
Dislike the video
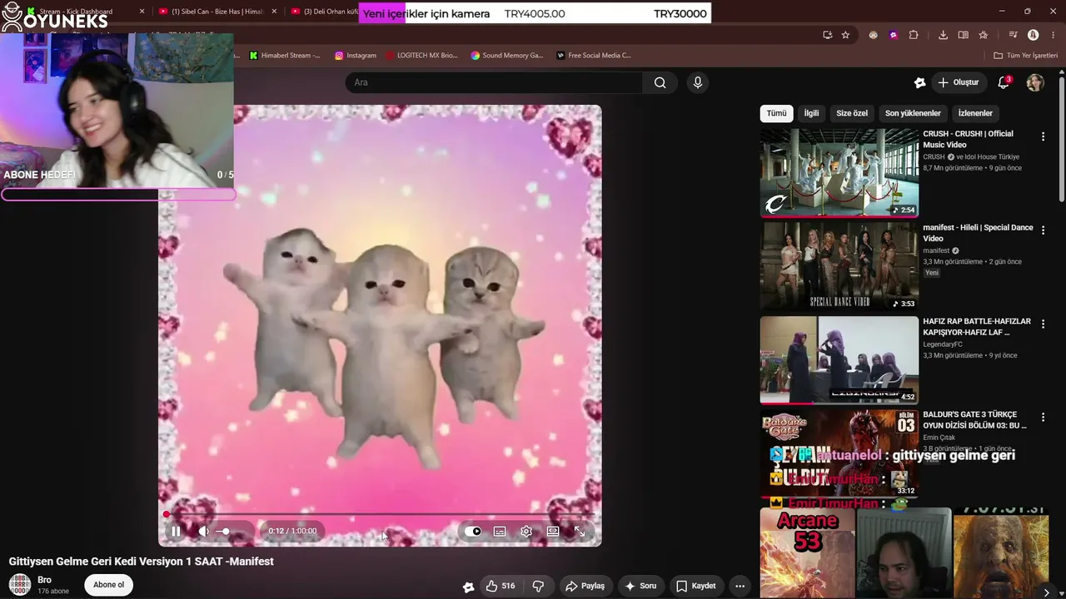tap(538, 586)
